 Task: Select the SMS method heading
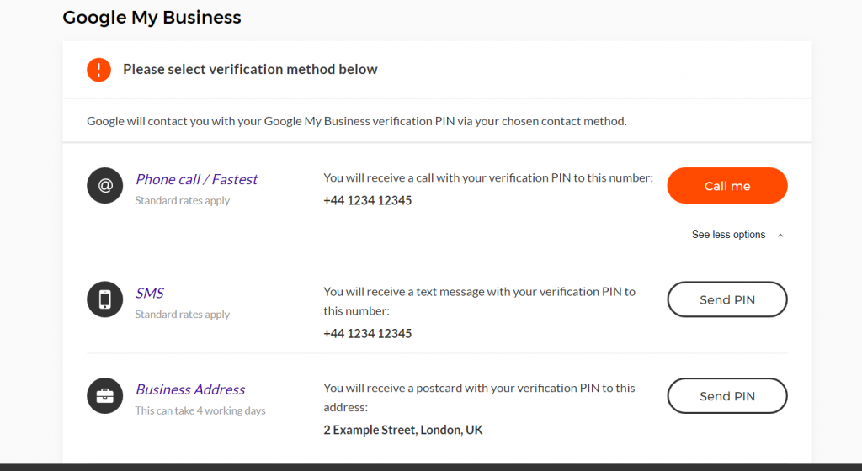(x=150, y=294)
